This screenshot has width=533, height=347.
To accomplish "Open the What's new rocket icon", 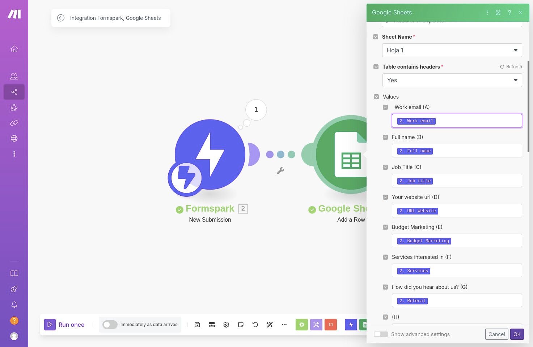I will click(x=14, y=289).
